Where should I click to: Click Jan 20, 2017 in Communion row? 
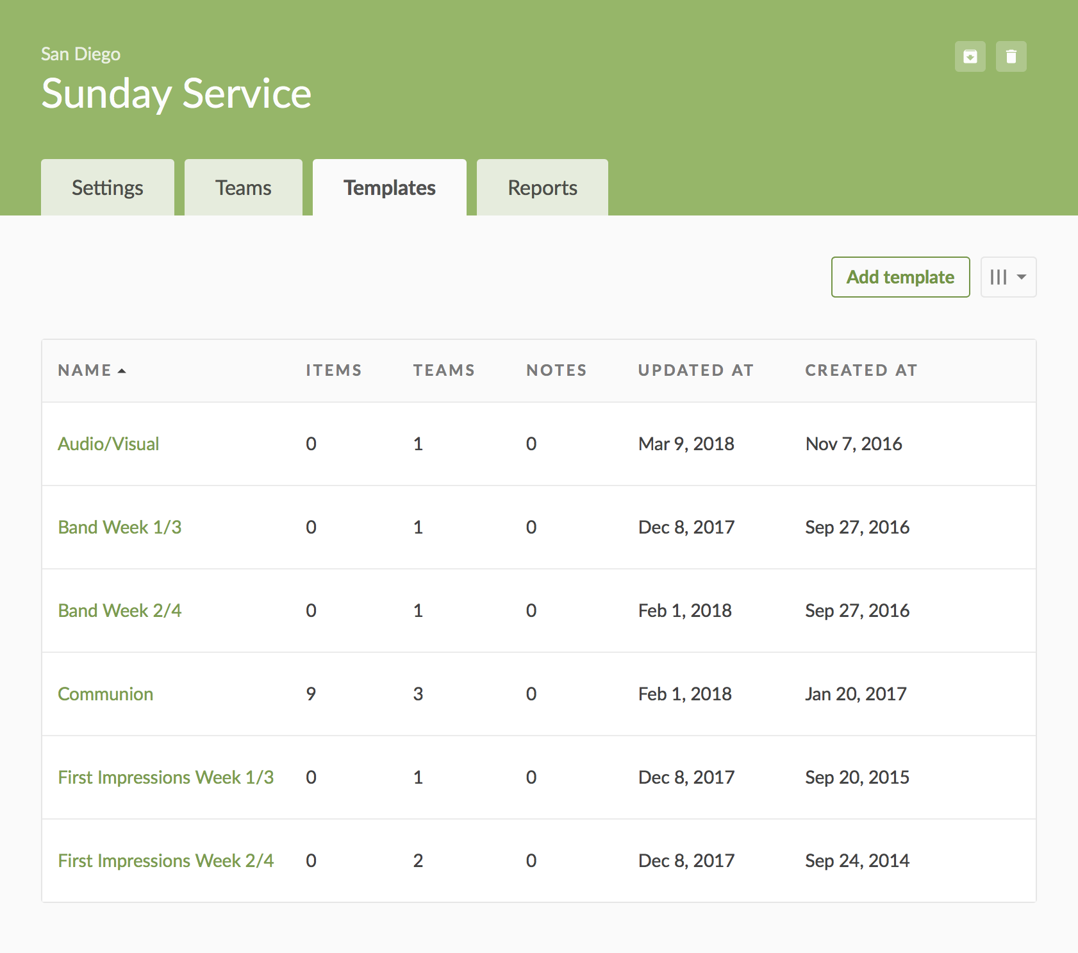[x=856, y=694]
